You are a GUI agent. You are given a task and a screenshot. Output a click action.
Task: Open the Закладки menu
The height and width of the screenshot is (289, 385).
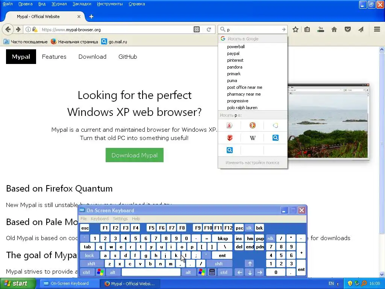click(82, 4)
